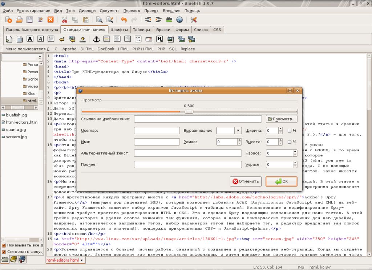Image resolution: width=372 pixels, height=270 pixels.
Task: Insert an anchor with the anchor icon
Action: point(96,39)
